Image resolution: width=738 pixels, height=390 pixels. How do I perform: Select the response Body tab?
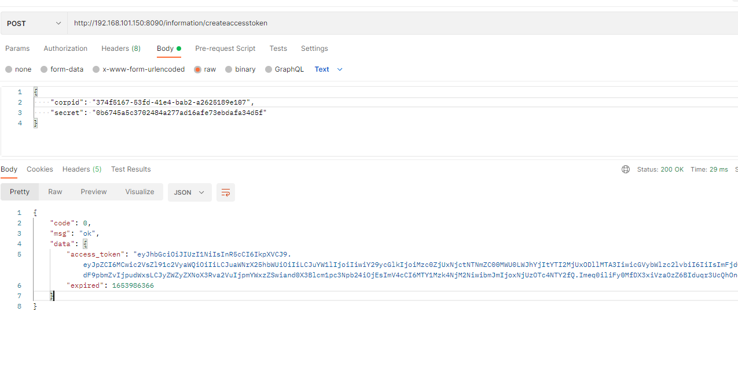click(x=9, y=169)
